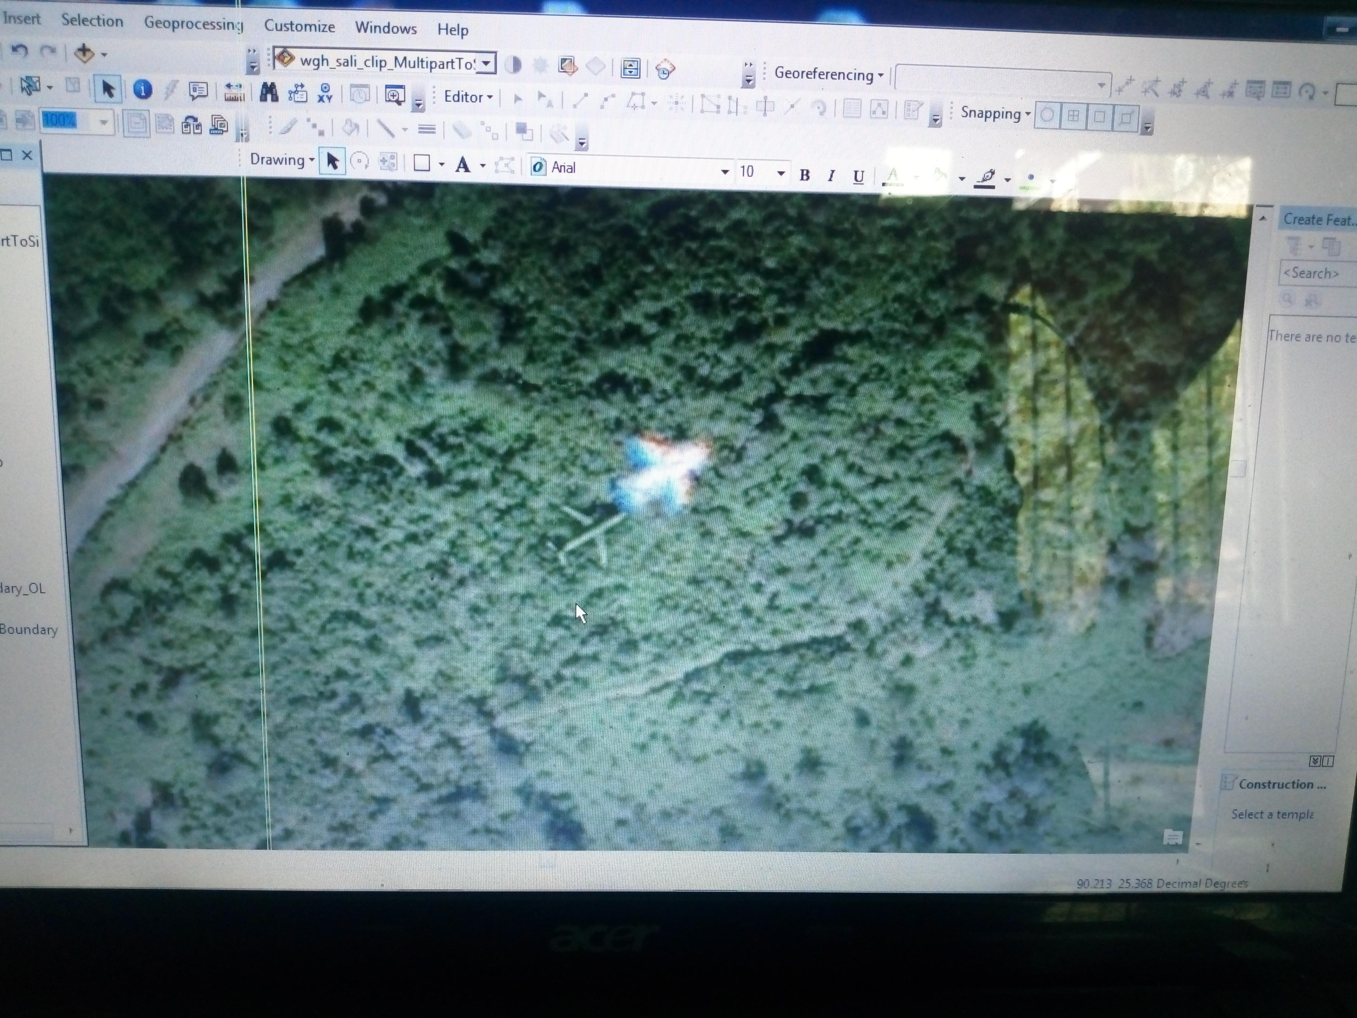Toggle Bold text formatting
The image size is (1357, 1018).
pos(804,176)
